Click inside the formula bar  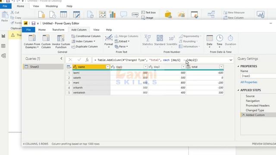(160, 60)
